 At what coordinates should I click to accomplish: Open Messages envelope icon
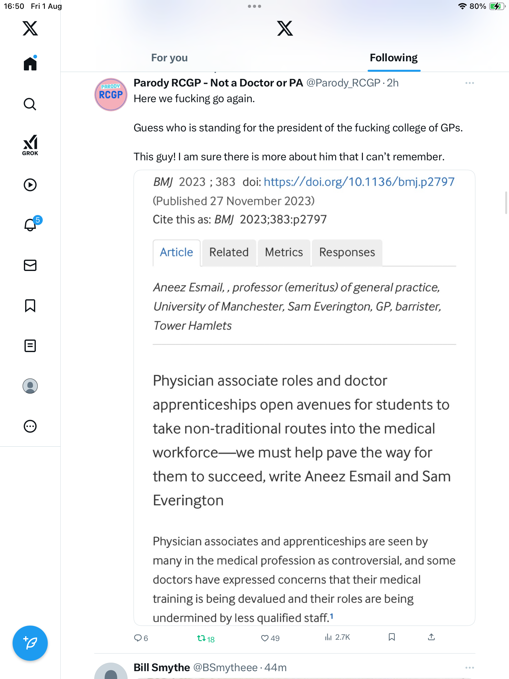30,265
